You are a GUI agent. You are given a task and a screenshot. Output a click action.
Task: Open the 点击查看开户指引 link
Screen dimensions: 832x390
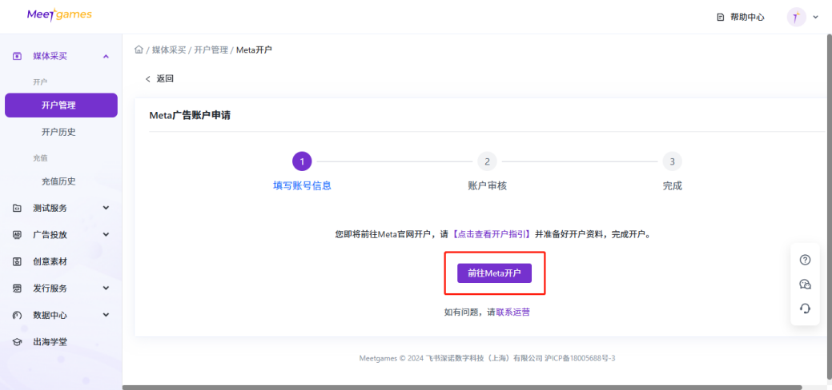click(x=492, y=235)
